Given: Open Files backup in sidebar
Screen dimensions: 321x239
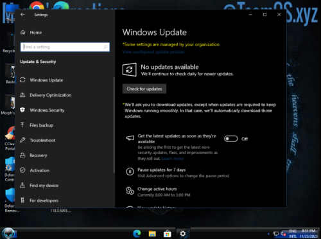Looking at the screenshot, I should (x=41, y=125).
